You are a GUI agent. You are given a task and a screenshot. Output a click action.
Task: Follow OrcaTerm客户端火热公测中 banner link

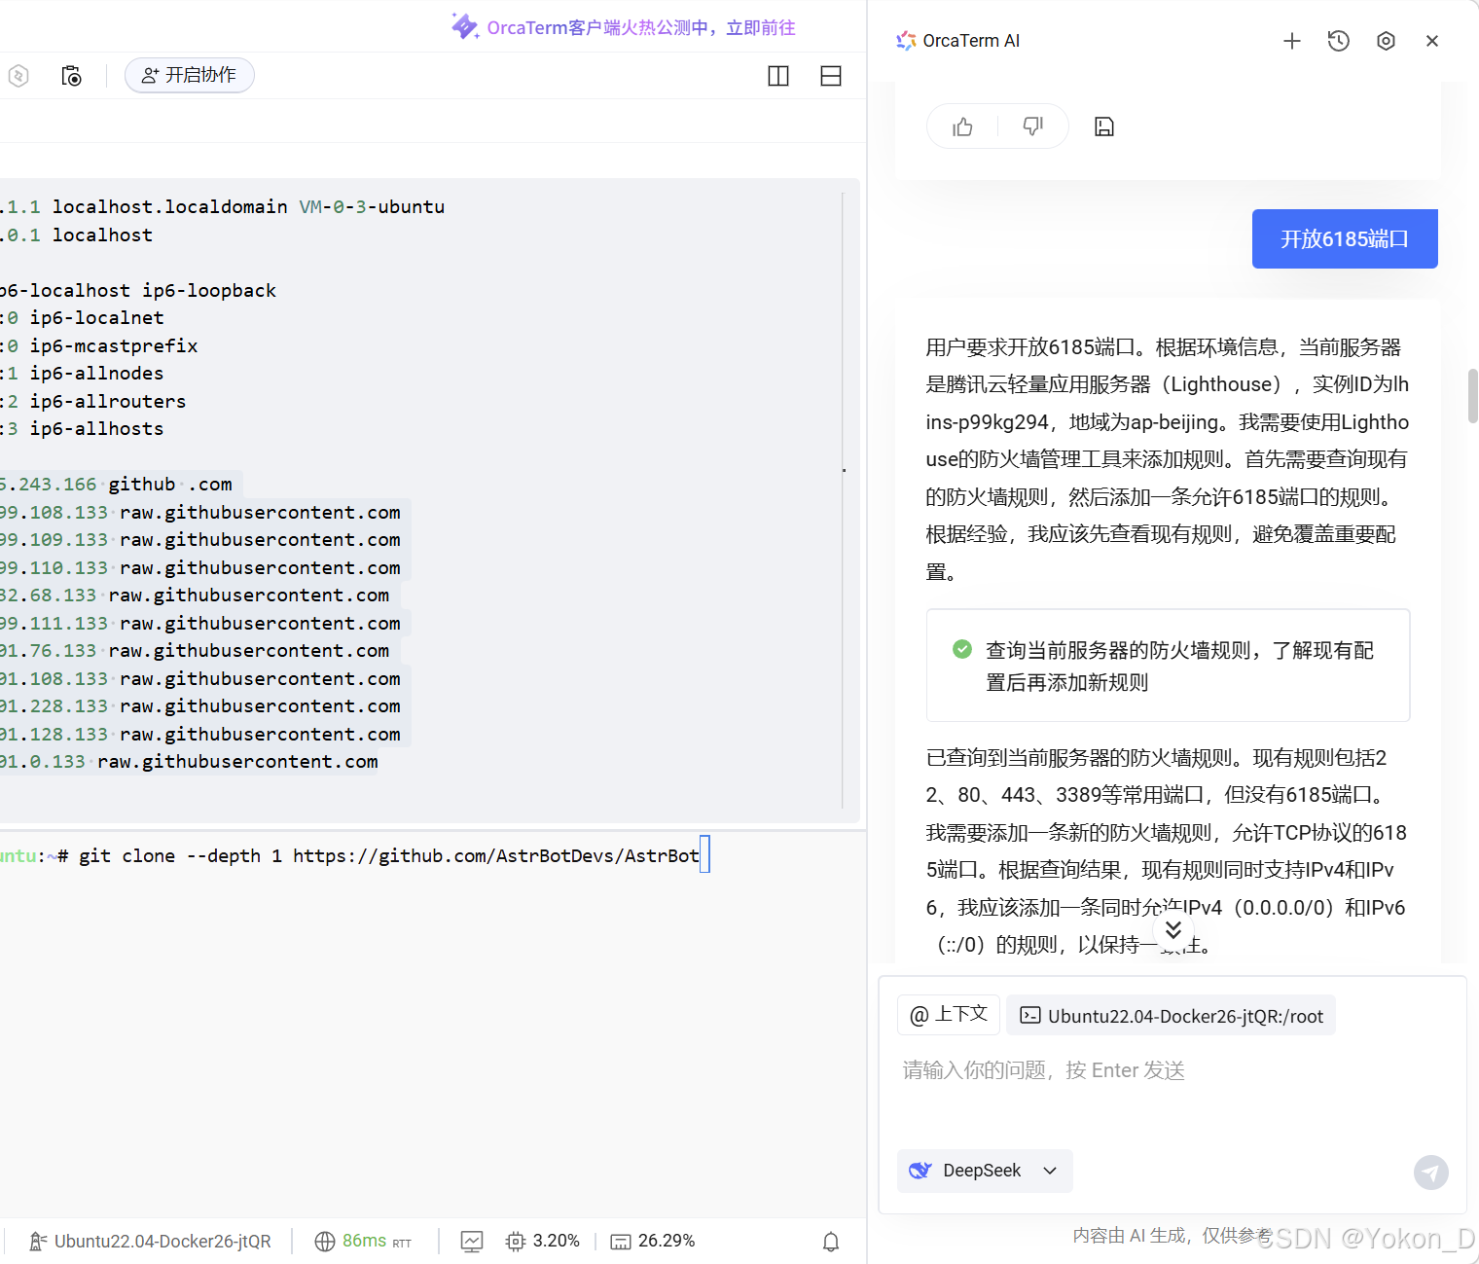click(641, 27)
